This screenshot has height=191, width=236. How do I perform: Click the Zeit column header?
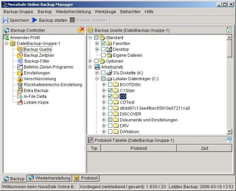pyautogui.click(x=205, y=149)
